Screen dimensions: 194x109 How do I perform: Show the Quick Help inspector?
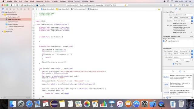click(x=180, y=9)
